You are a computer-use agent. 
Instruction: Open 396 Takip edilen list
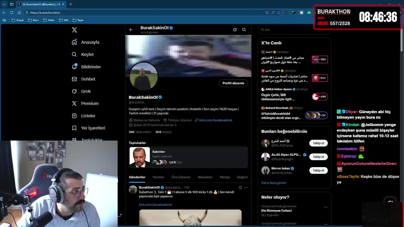(140, 132)
